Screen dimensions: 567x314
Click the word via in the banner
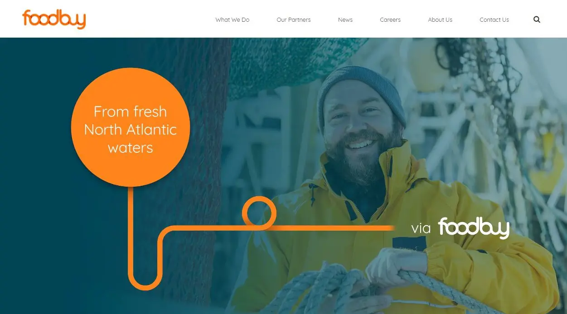(x=421, y=229)
